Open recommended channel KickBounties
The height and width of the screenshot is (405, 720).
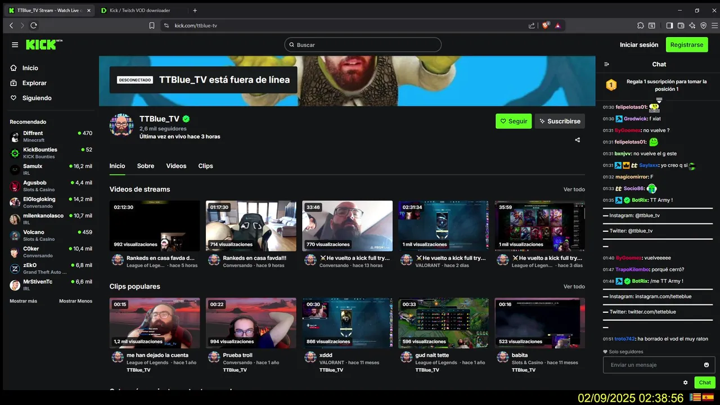click(x=51, y=153)
